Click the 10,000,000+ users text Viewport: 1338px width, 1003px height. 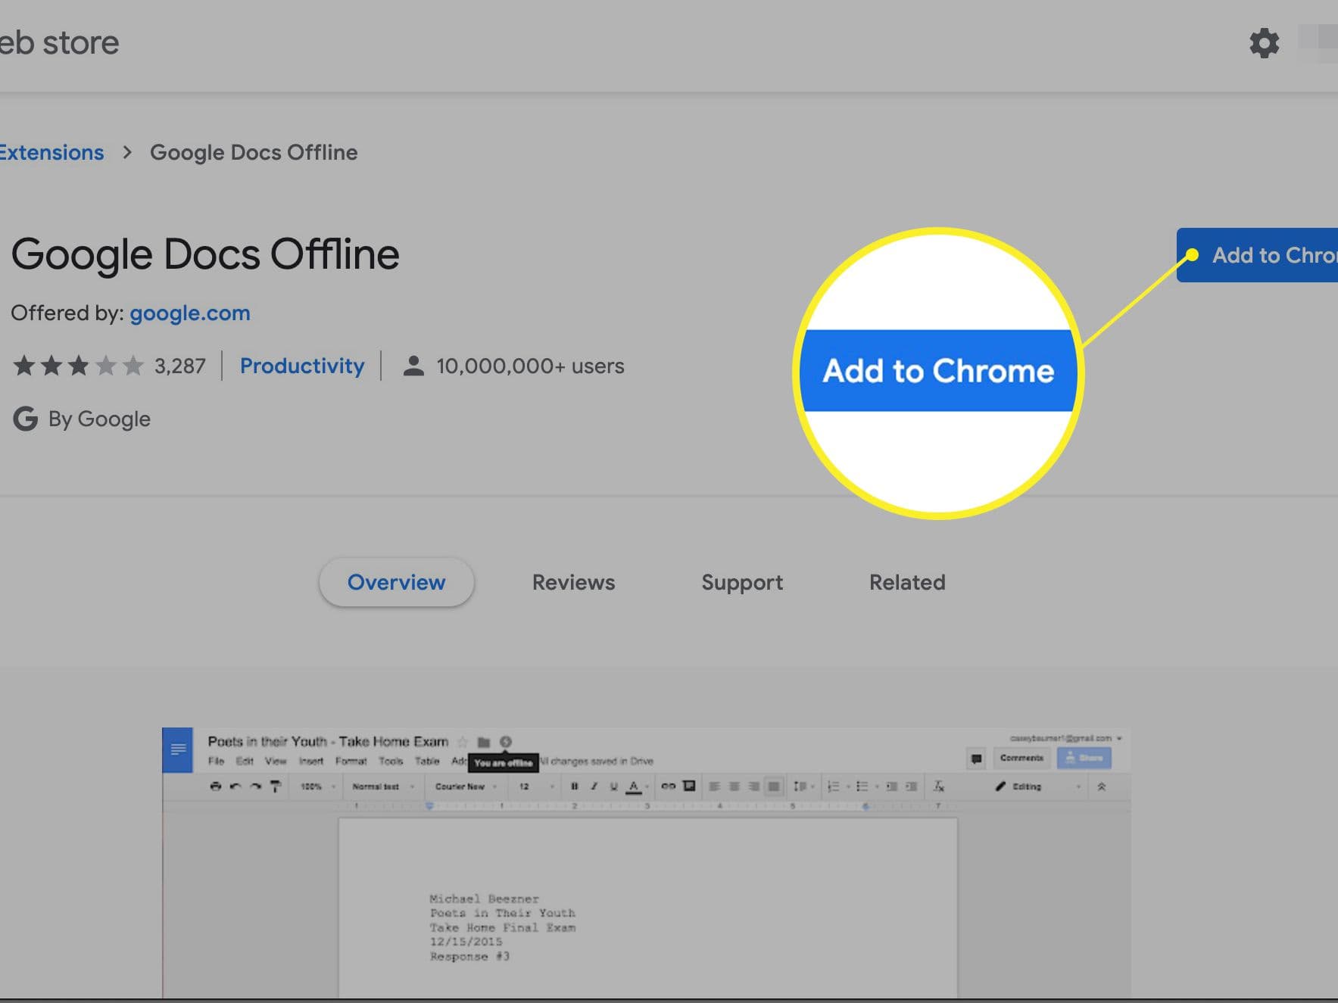(x=530, y=366)
